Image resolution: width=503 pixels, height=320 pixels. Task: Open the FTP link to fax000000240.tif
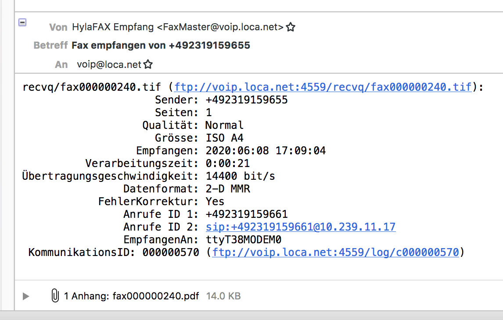tap(323, 87)
